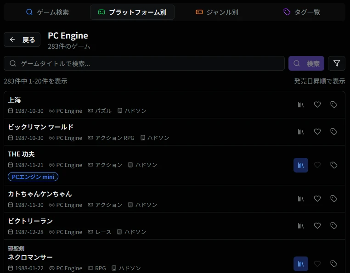Favorite カトちゃんケンちゃん with heart icon

coord(317,199)
